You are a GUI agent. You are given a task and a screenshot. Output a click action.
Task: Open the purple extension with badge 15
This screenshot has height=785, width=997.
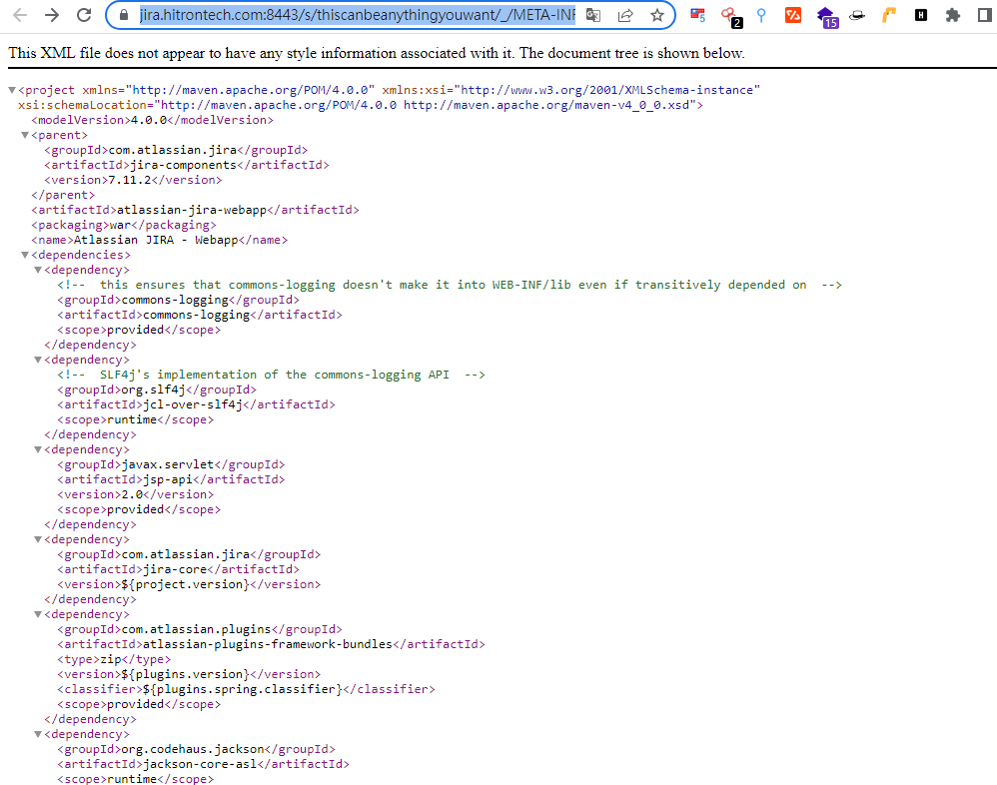(827, 17)
